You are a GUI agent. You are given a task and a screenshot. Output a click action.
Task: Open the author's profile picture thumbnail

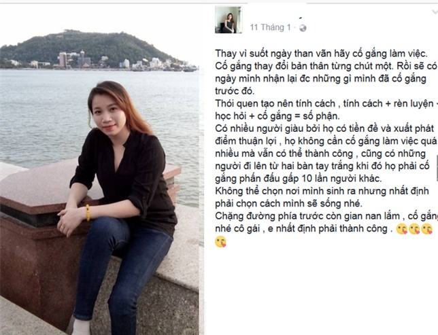229,20
